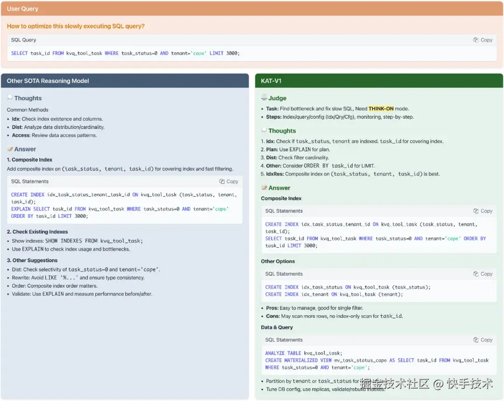
Task: Click the highlighted THINK-ON text
Action: click(381, 109)
